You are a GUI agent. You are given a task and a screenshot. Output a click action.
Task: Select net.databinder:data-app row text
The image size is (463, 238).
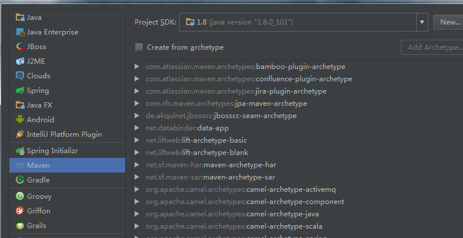tap(187, 128)
